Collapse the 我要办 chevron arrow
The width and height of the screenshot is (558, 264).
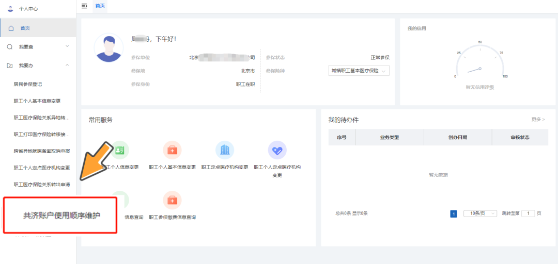coord(67,65)
